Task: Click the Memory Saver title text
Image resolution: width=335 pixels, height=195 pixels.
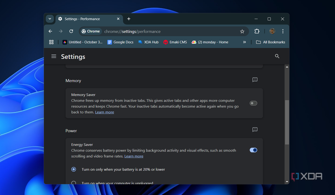Action: click(x=83, y=95)
